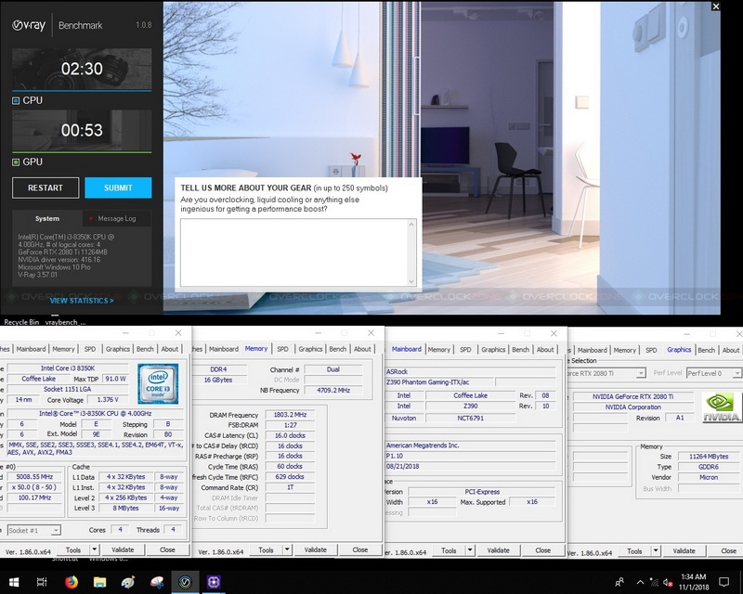Select the Core Voltage value 1.376 V
This screenshot has width=743, height=594.
[x=108, y=399]
